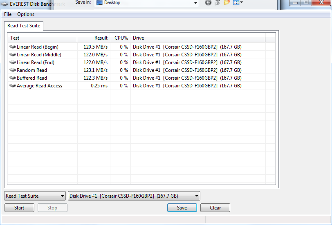Click the Up One Level icon in Save dialog
The height and width of the screenshot is (225, 332).
click(217, 2)
